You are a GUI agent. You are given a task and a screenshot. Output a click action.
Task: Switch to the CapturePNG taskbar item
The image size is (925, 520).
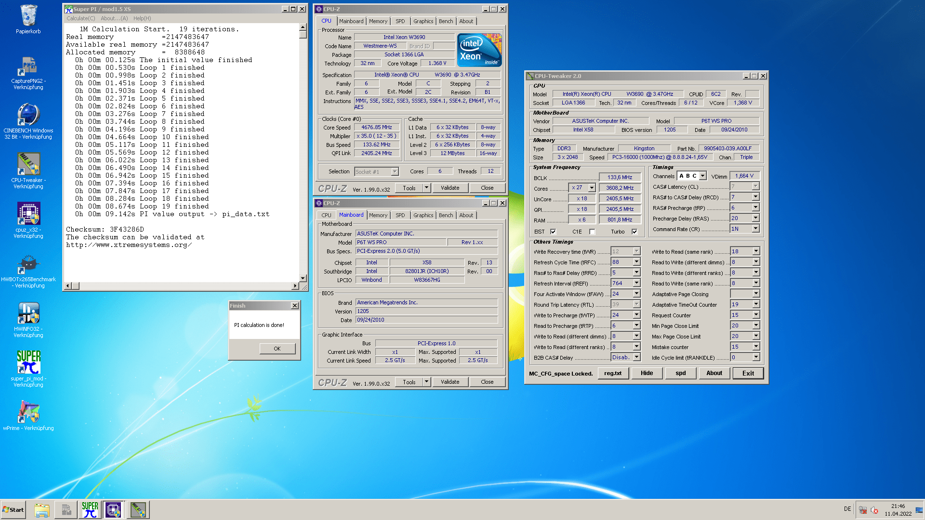click(x=66, y=510)
